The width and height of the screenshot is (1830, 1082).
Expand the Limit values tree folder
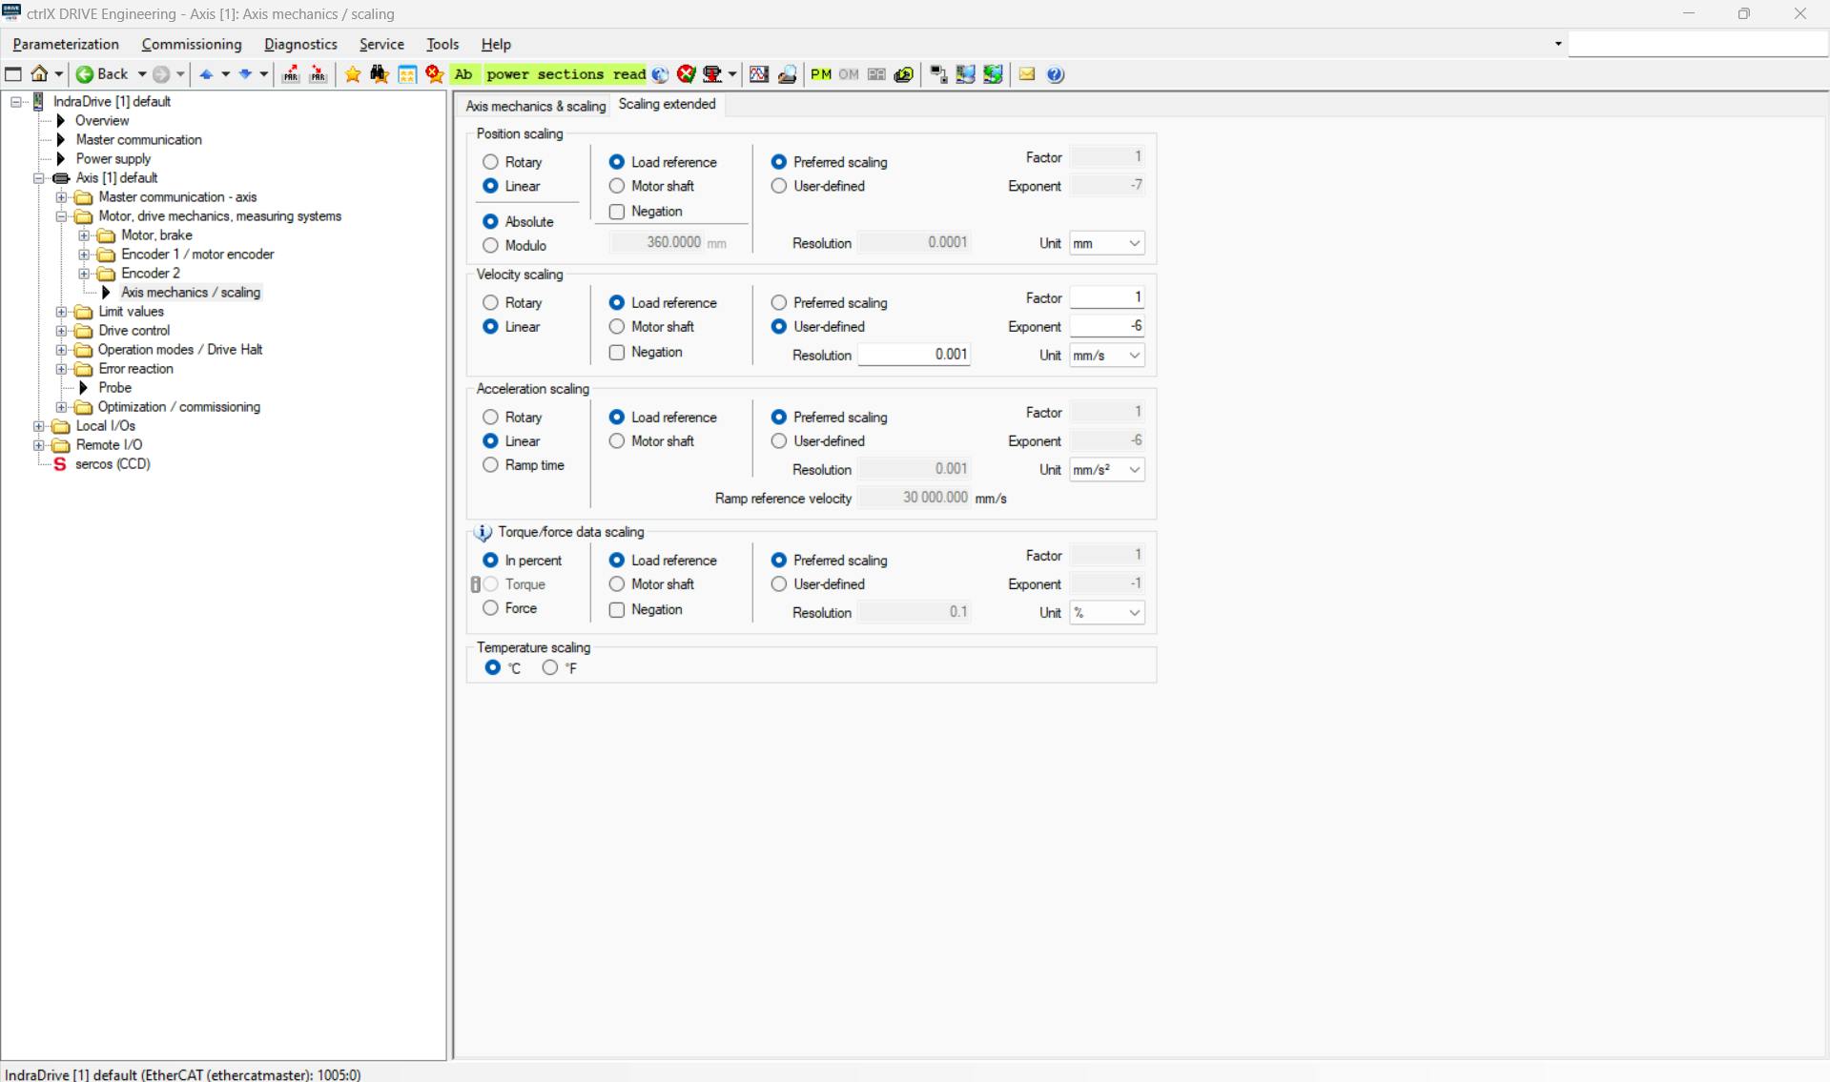[62, 312]
